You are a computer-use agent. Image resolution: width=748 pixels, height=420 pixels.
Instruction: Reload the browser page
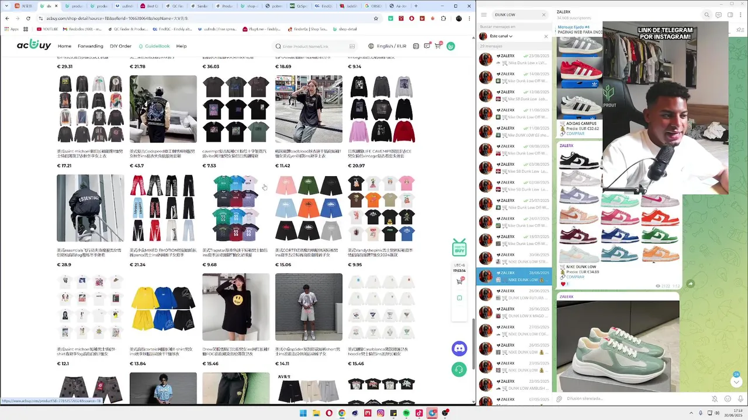tap(28, 18)
